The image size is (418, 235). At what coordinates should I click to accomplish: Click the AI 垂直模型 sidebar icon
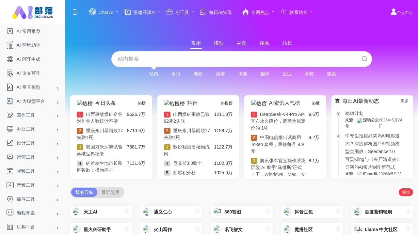[x=10, y=87]
